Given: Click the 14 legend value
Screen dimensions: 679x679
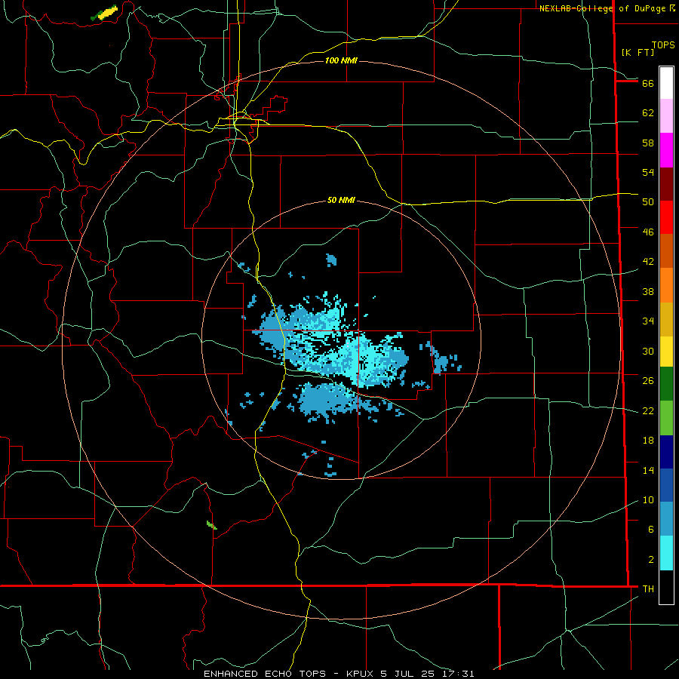Looking at the screenshot, I should (x=648, y=471).
